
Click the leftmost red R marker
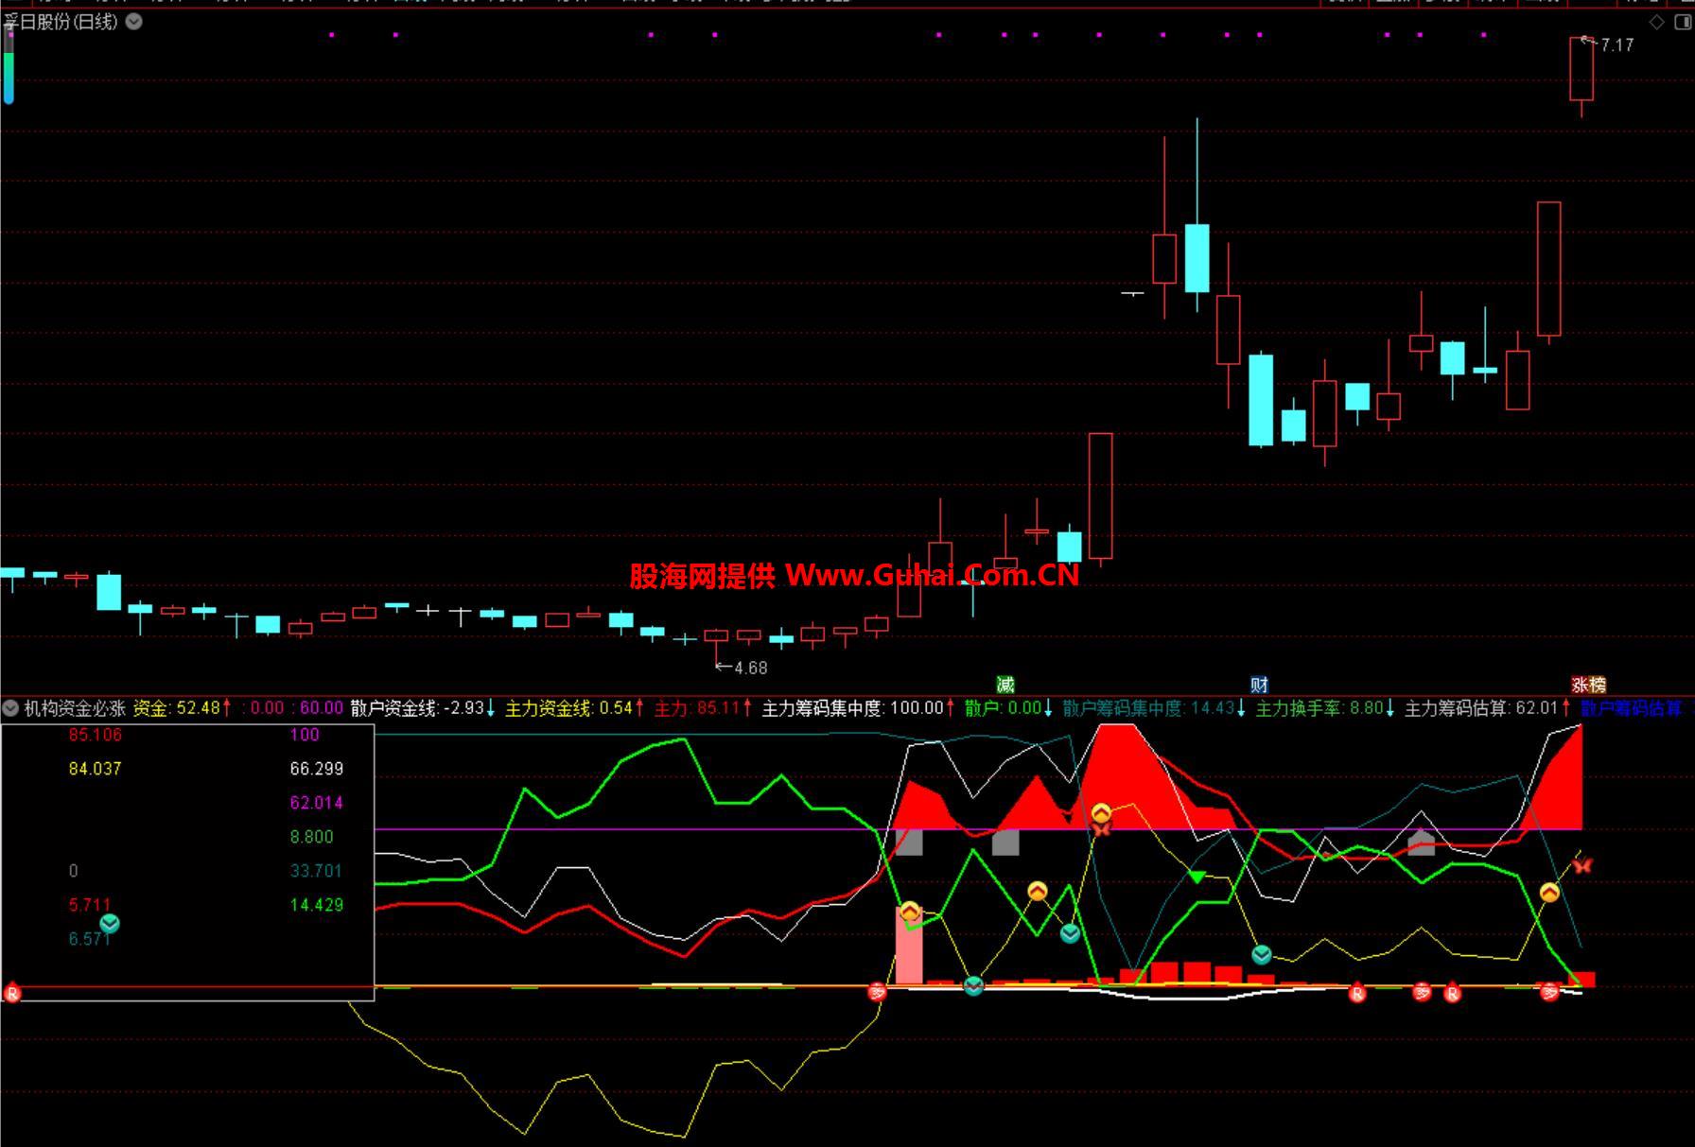[x=12, y=993]
